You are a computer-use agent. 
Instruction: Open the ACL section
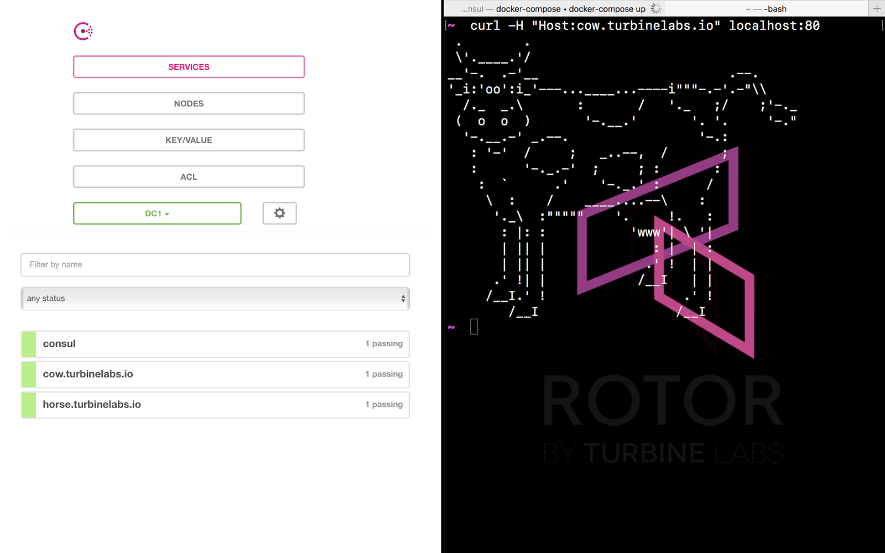click(x=189, y=177)
